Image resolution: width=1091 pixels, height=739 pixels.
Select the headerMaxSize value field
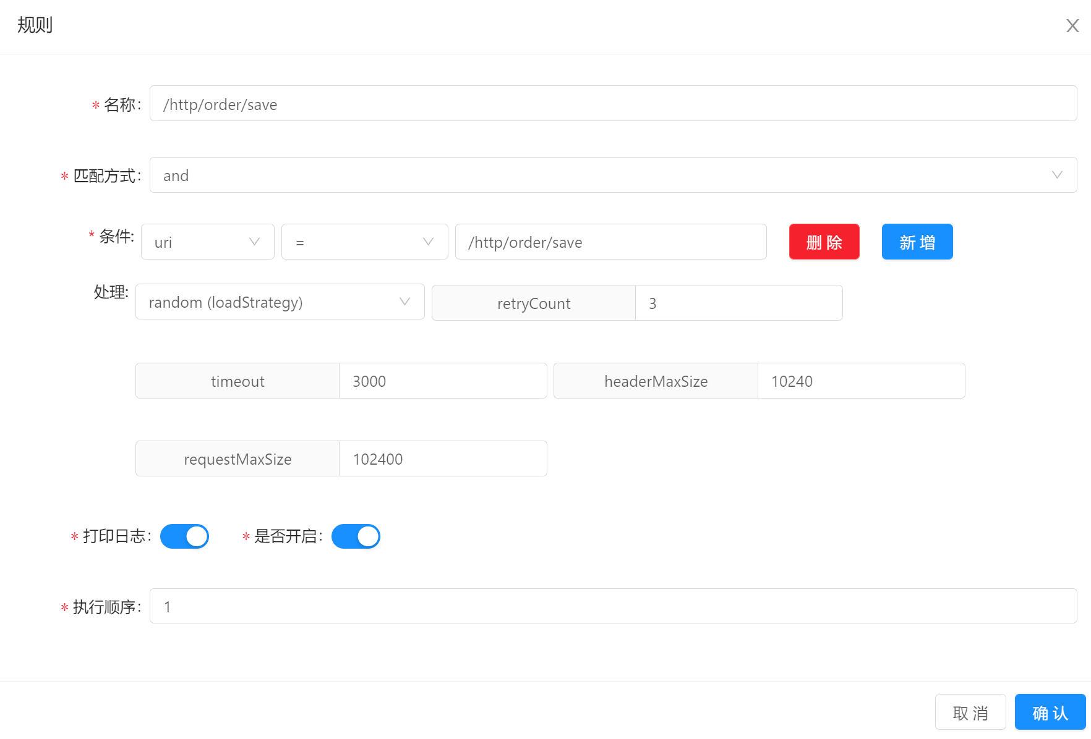pos(861,381)
